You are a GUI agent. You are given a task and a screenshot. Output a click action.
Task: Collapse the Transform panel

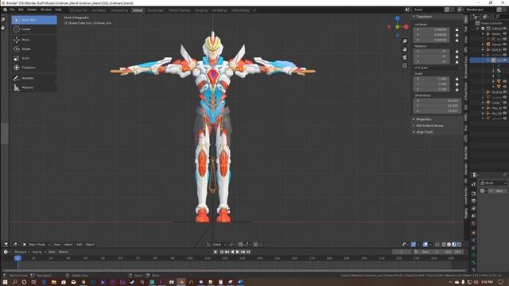click(x=423, y=17)
